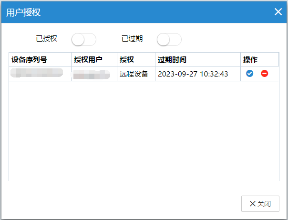
Task: Click the 用户授权 dialog title
Action: click(23, 12)
